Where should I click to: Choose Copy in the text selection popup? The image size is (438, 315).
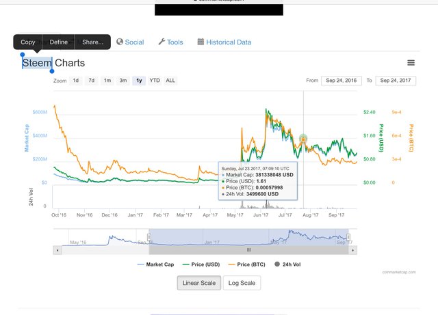point(27,42)
